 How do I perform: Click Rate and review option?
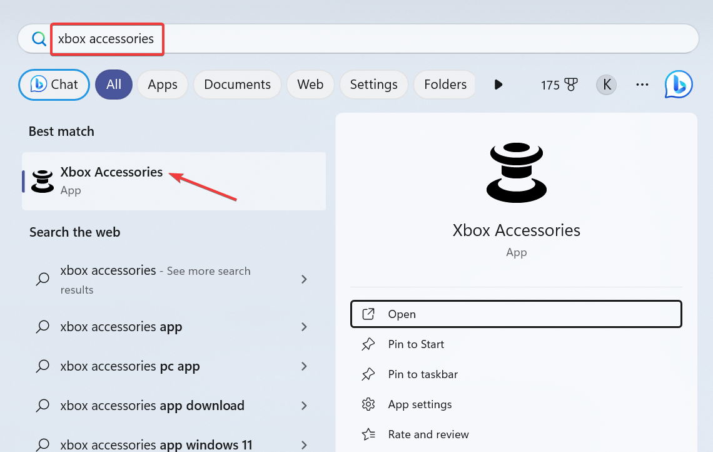[x=428, y=434]
